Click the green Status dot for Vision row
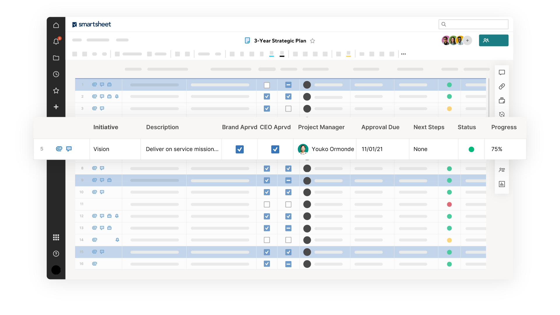The width and height of the screenshot is (560, 315). (x=472, y=149)
